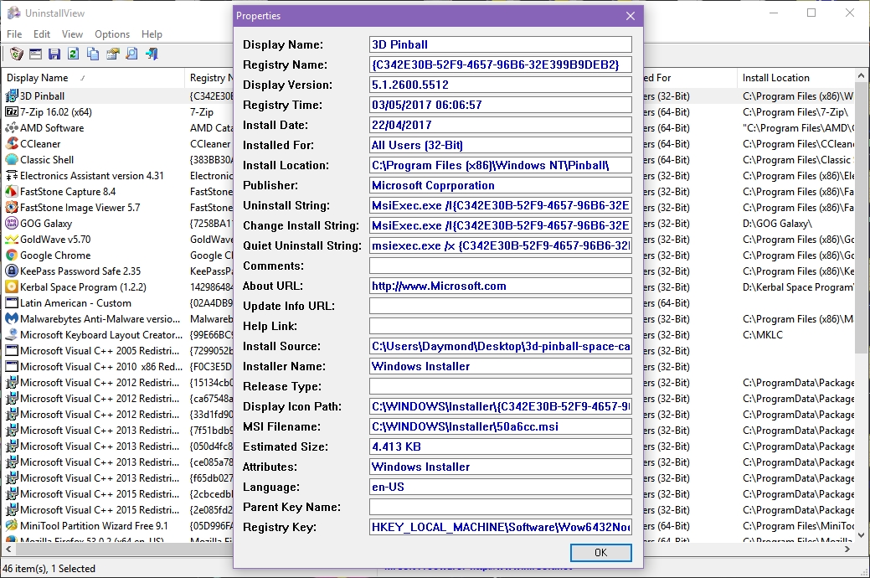Image resolution: width=870 pixels, height=578 pixels.
Task: Focus the Quiet Uninstall String field
Action: coord(501,245)
